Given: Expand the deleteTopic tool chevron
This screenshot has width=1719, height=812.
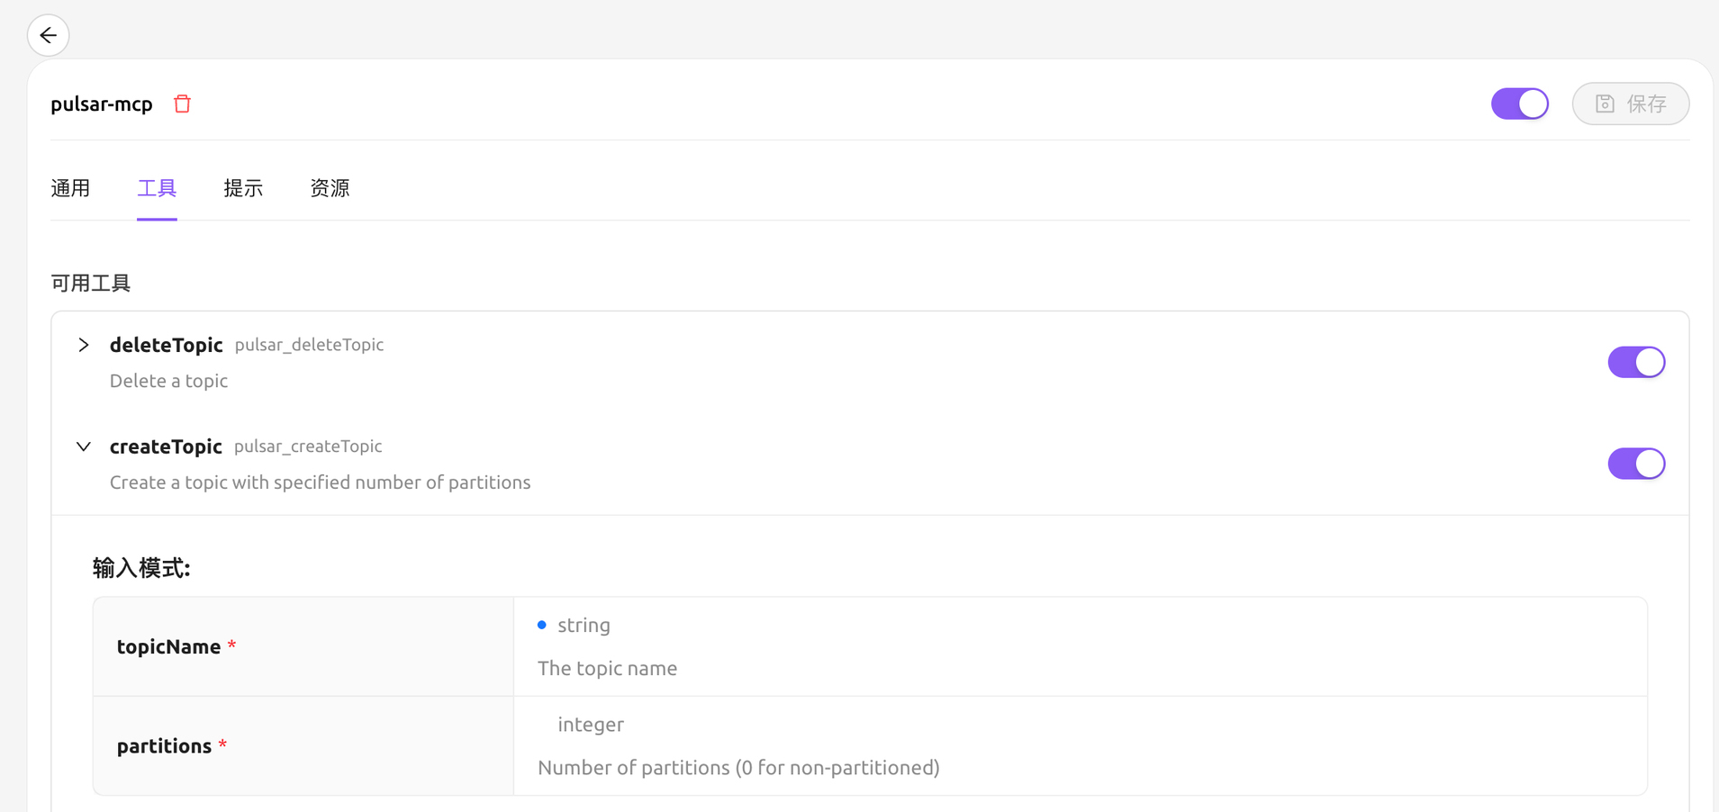Looking at the screenshot, I should point(84,345).
